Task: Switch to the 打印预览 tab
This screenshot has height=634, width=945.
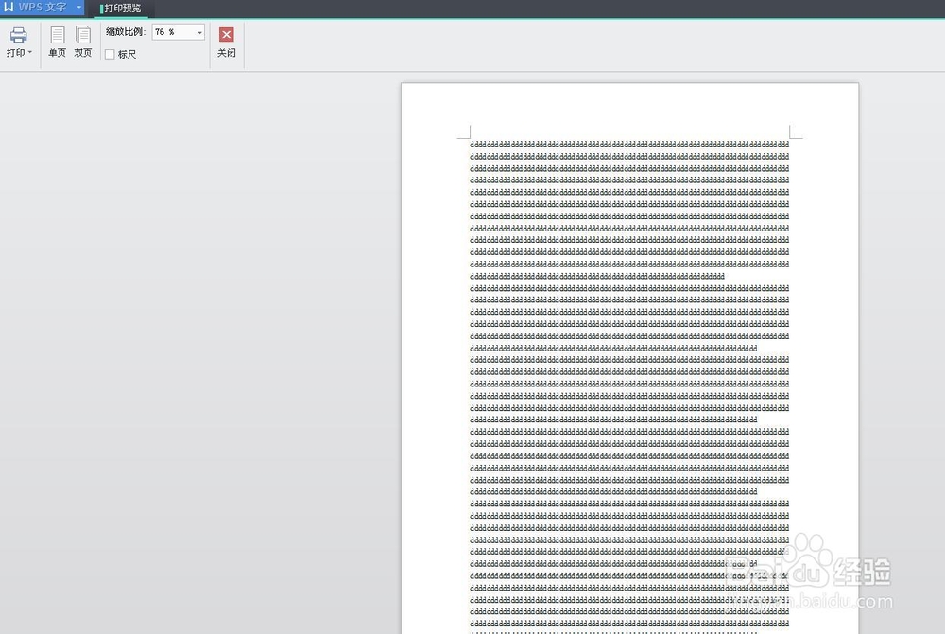Action: [x=121, y=9]
